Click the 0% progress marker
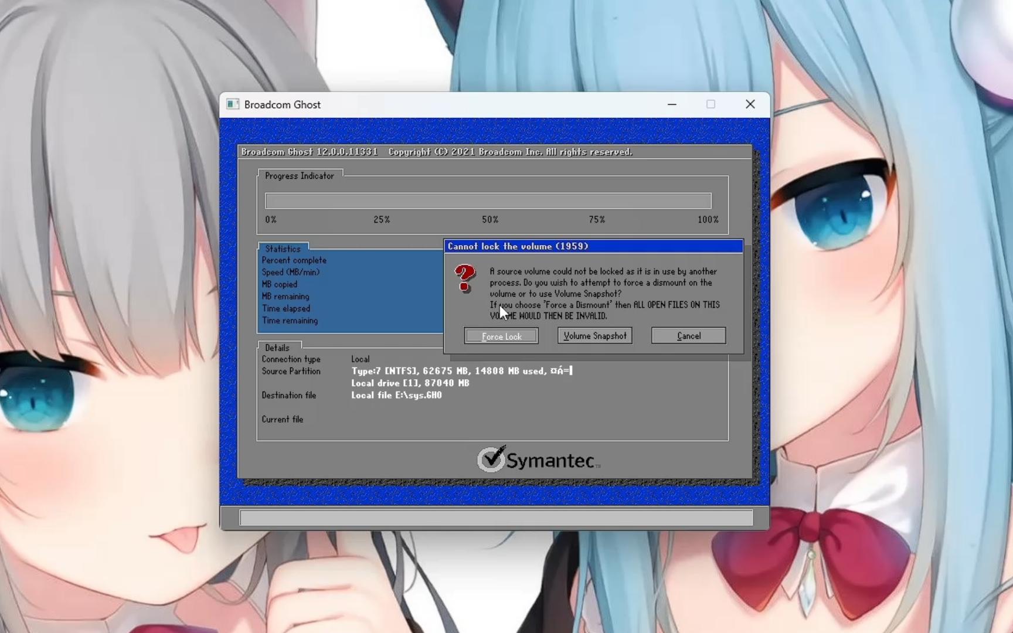Screen dimensions: 1013x633 coord(271,220)
